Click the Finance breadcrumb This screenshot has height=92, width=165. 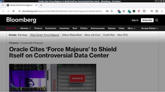14,43
